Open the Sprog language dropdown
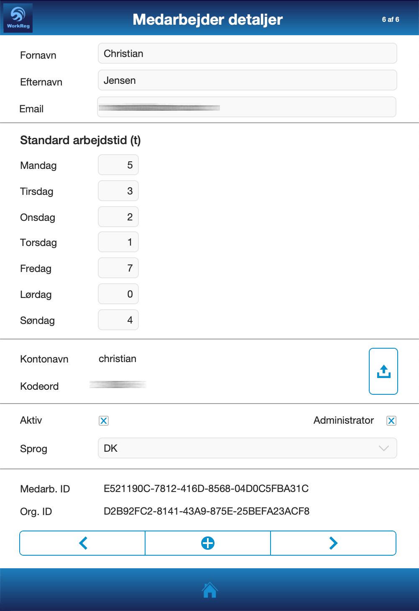Viewport: 419px width, 611px height. (247, 448)
